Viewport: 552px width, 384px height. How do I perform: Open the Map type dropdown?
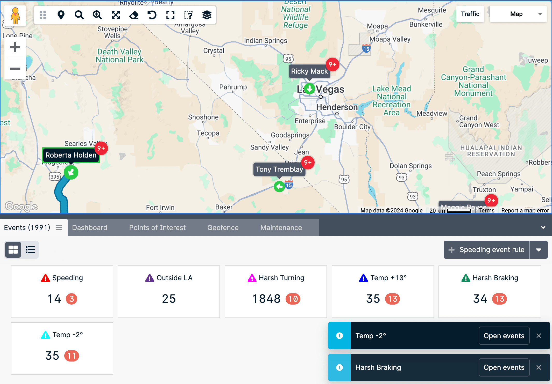tap(518, 14)
